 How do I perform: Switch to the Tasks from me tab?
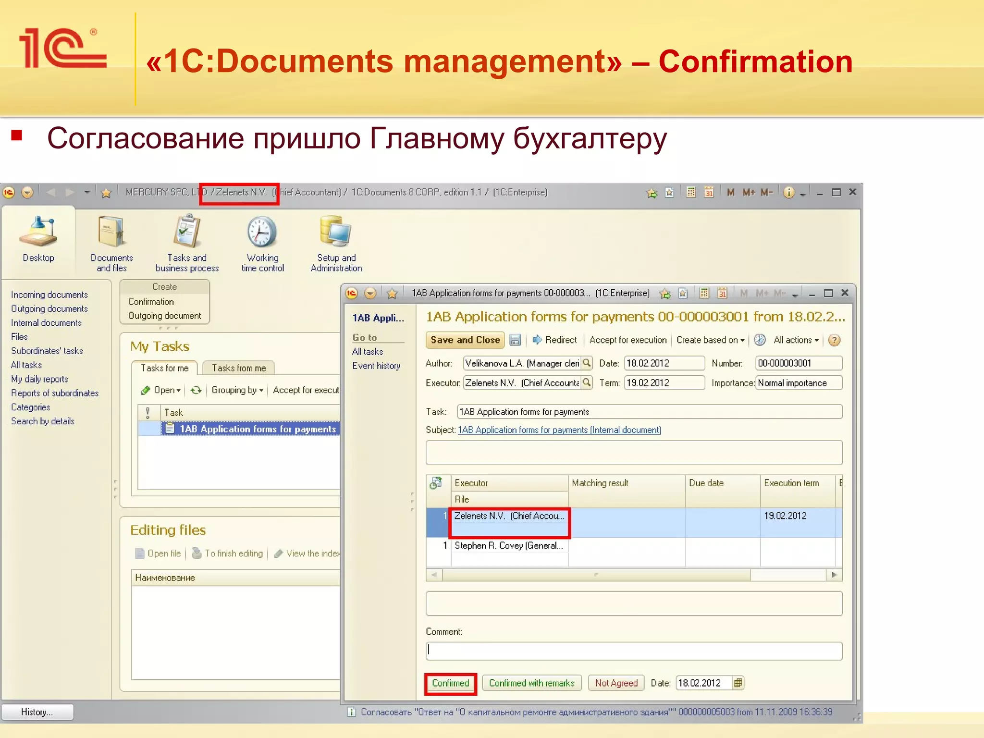(x=239, y=368)
